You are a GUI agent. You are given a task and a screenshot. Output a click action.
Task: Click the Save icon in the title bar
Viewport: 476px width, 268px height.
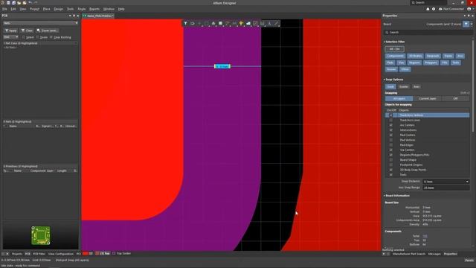tap(8, 3)
